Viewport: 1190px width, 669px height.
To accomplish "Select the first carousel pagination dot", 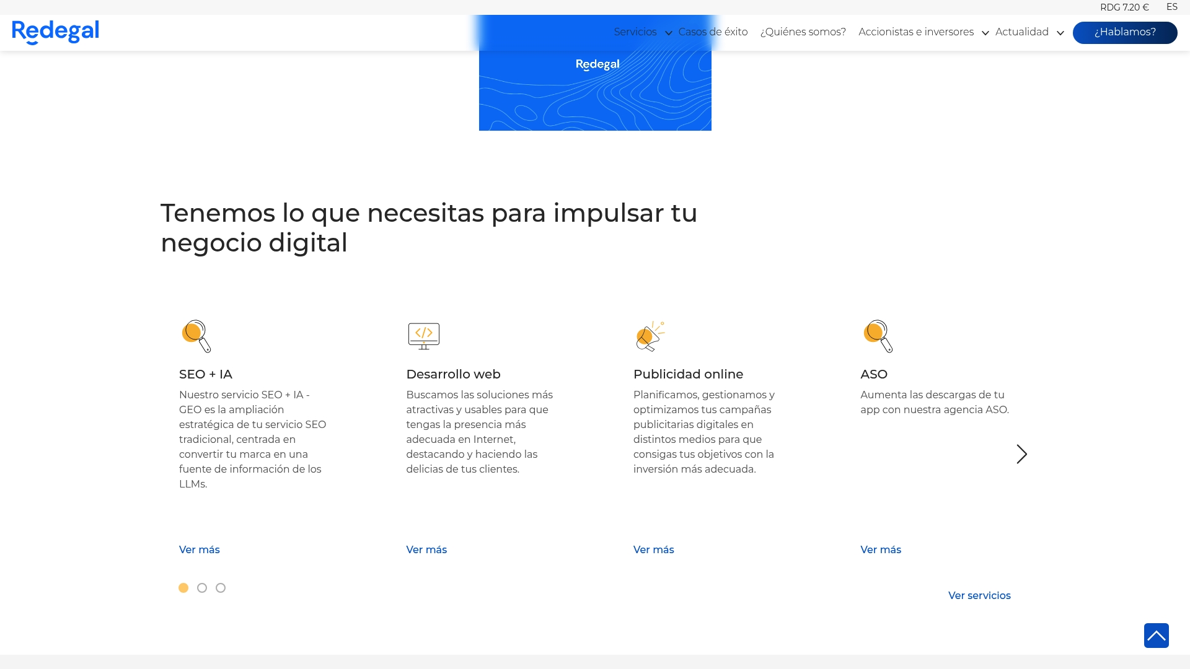I will pos(183,588).
